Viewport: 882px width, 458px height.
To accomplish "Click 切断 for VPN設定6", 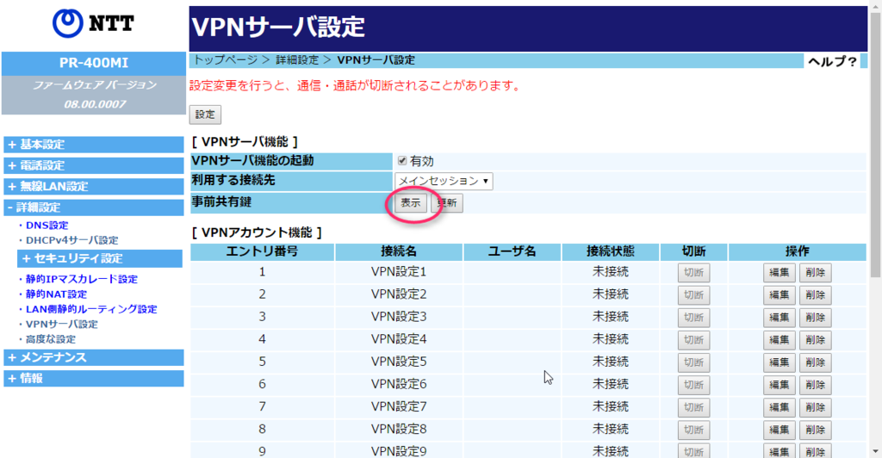I will coord(693,385).
